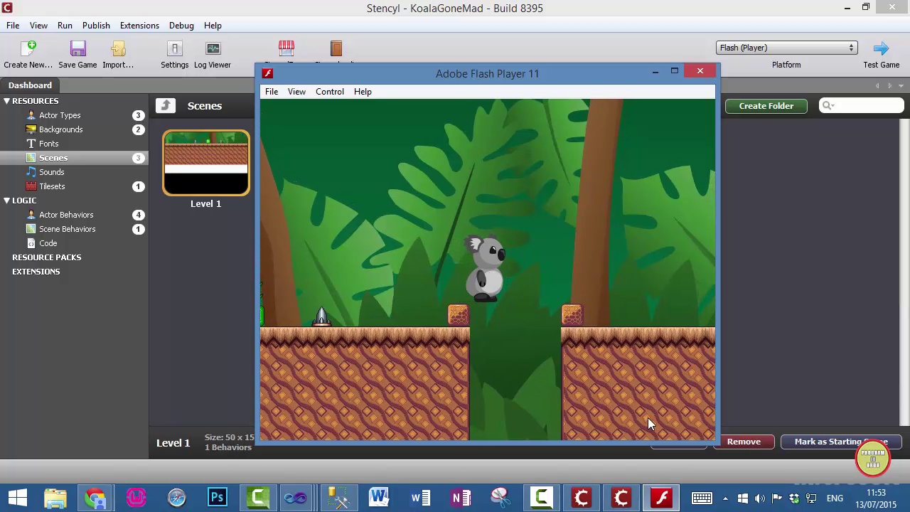Open Photoshop from the taskbar
This screenshot has height=512, width=910.
217,497
